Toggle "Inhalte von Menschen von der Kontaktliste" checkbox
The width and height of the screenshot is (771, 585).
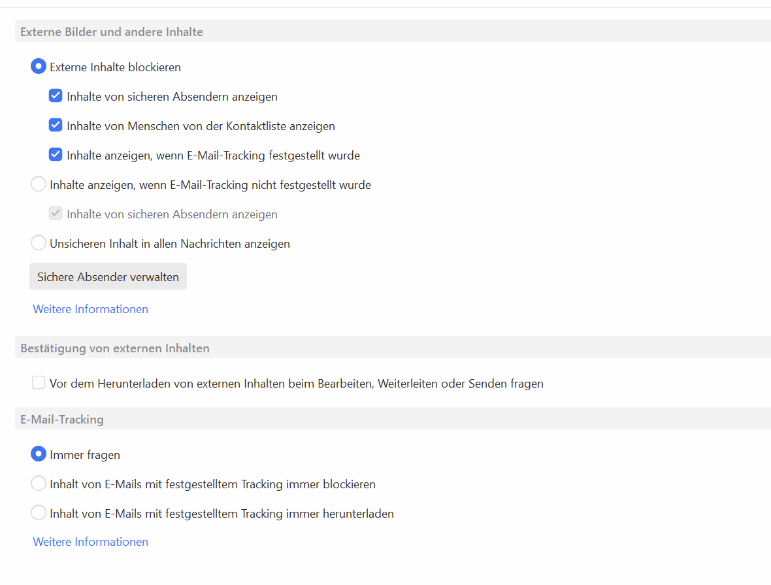point(56,125)
